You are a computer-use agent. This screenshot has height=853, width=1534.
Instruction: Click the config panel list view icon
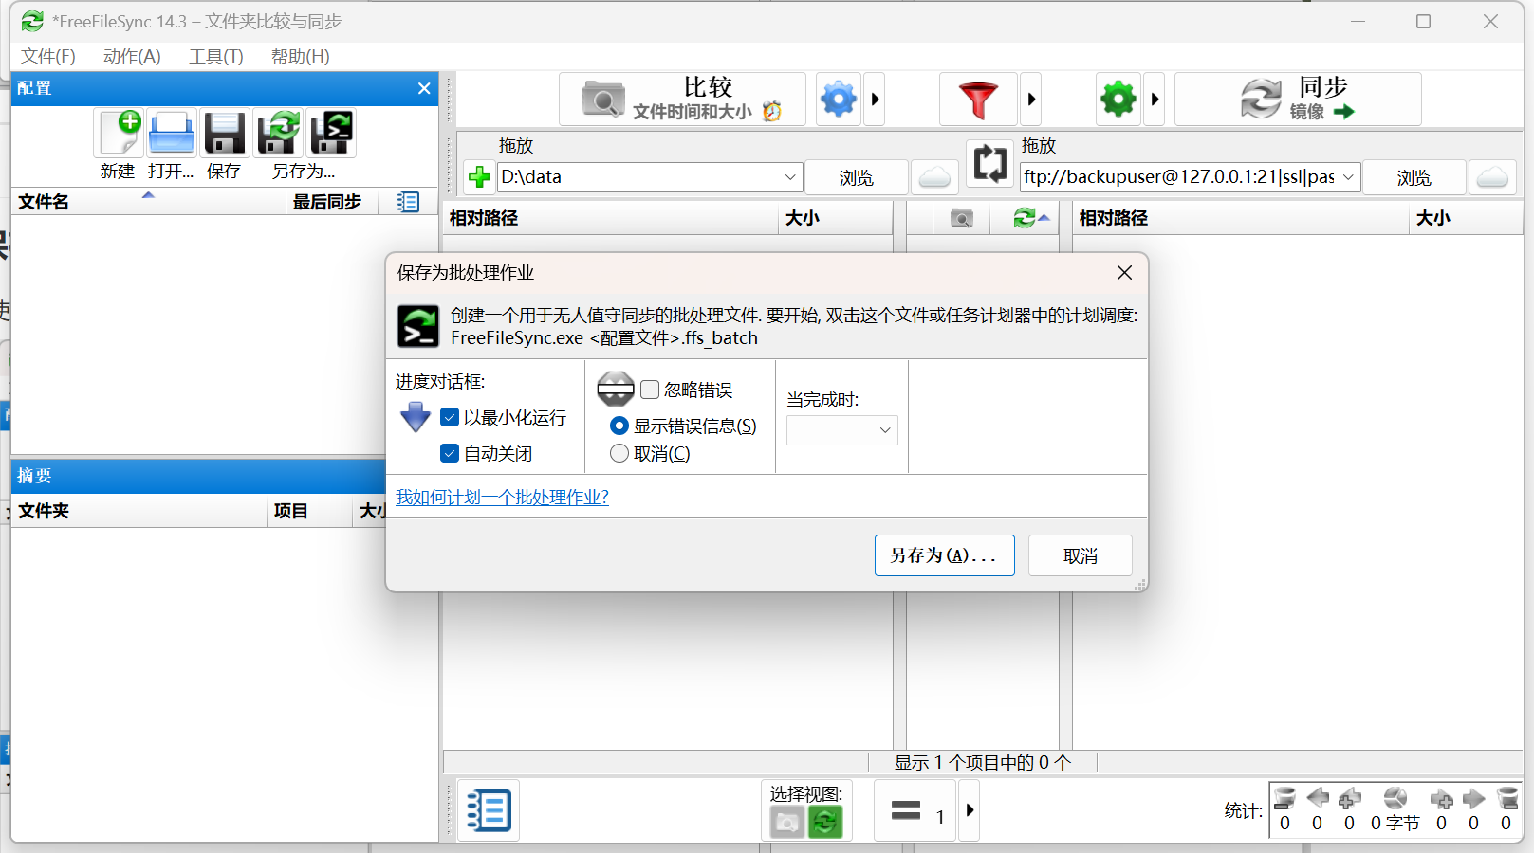pos(408,202)
